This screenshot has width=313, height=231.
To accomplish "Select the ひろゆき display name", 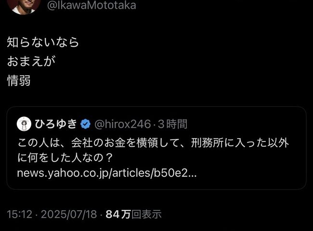I will pos(56,124).
